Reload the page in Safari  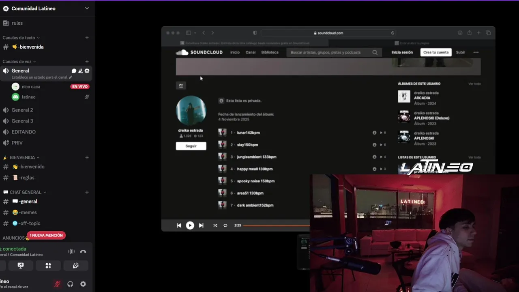pyautogui.click(x=392, y=33)
